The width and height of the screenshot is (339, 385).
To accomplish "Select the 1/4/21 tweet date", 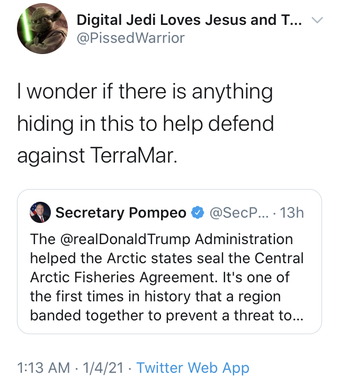I will [x=103, y=368].
